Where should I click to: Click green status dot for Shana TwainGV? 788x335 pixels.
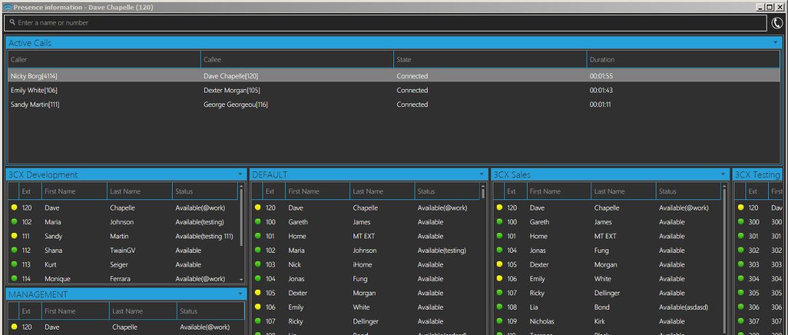coord(14,249)
